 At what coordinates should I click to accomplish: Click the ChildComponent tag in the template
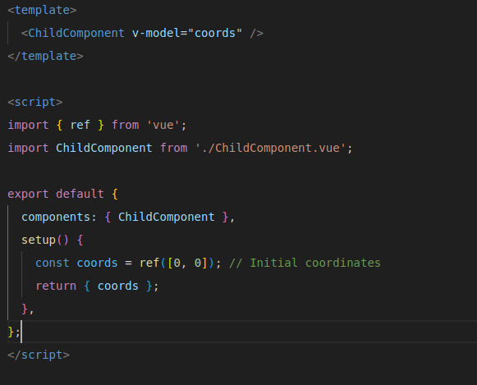(x=76, y=33)
